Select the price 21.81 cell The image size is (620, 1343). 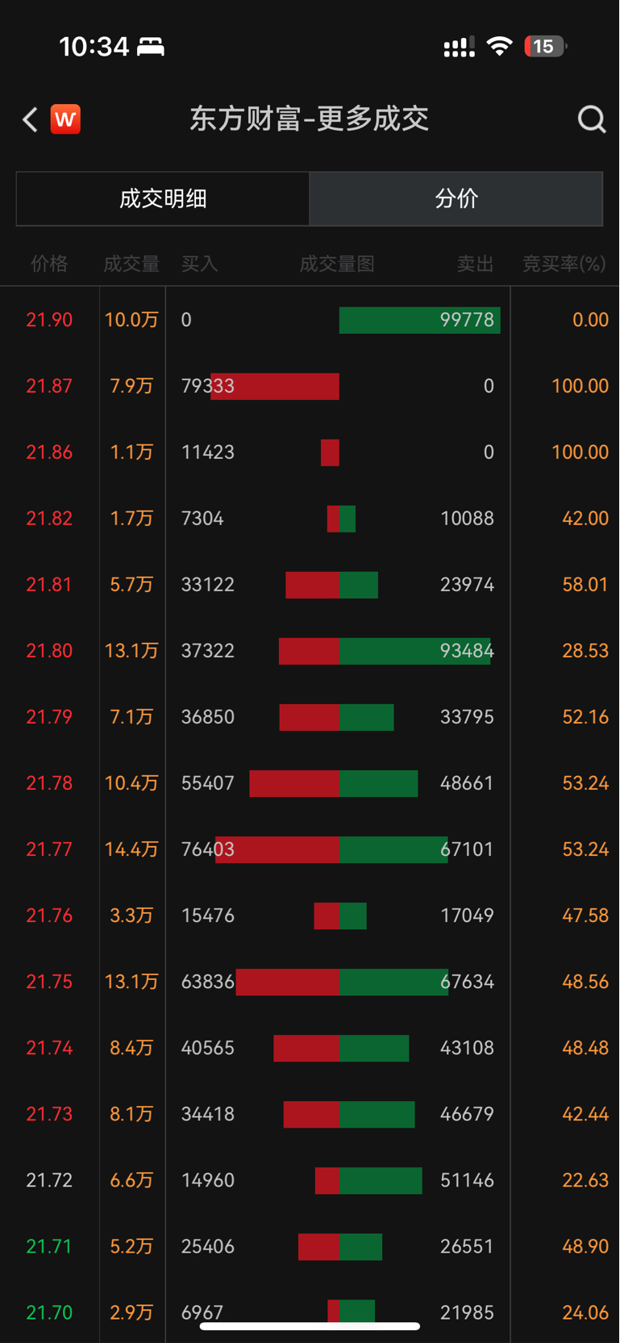point(49,585)
